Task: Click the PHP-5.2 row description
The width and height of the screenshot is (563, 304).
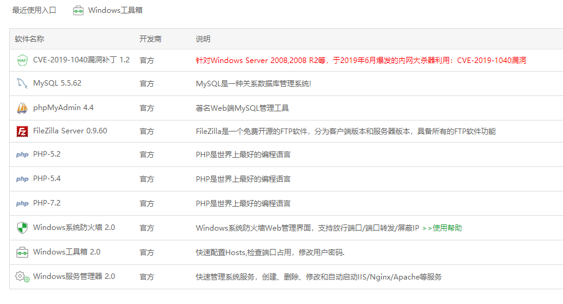Action: coord(243,155)
